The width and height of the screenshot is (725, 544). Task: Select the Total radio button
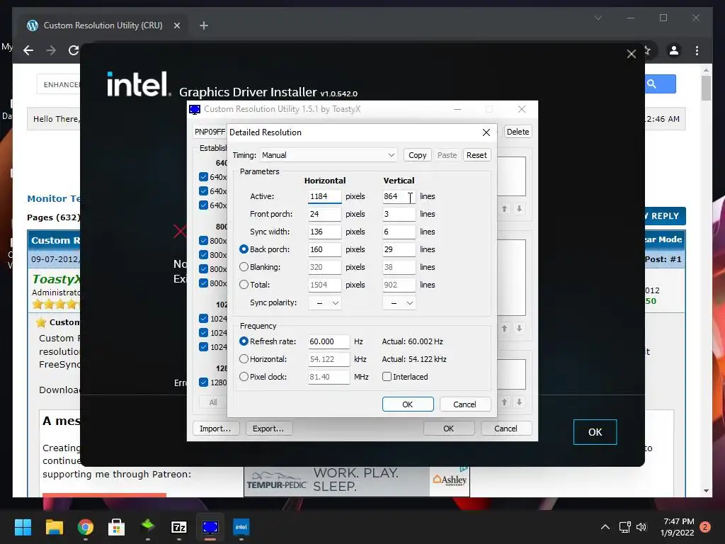pyautogui.click(x=244, y=285)
